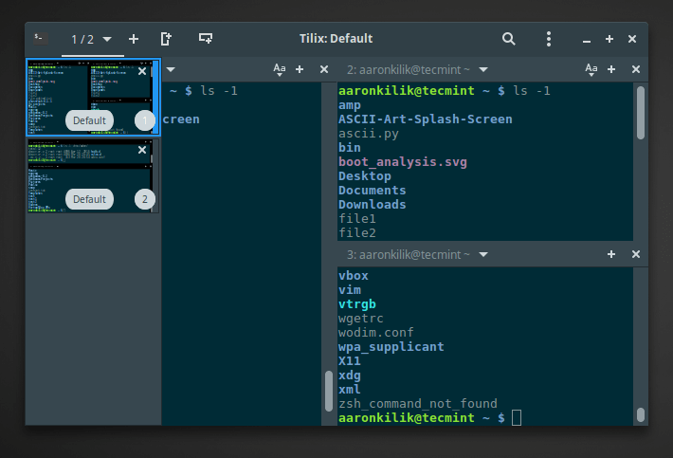Click the terminal 2 vertical scrollbar
Screen dimensions: 673x458
pos(641,114)
